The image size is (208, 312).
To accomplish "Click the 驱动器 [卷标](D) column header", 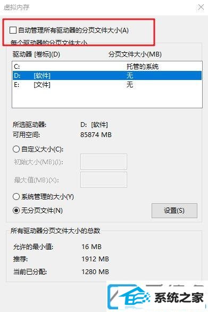I will point(36,54).
